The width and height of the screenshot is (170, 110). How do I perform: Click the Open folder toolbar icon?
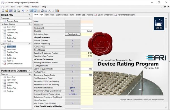click(7, 10)
